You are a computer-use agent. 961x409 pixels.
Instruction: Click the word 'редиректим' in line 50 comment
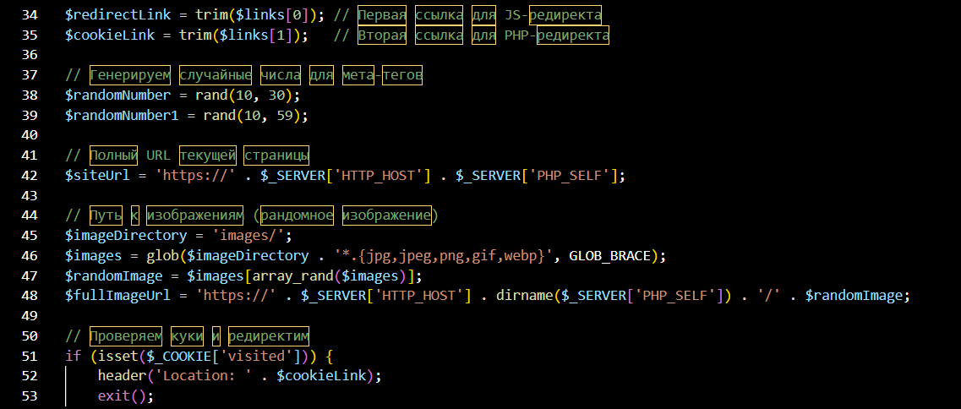[x=269, y=336]
